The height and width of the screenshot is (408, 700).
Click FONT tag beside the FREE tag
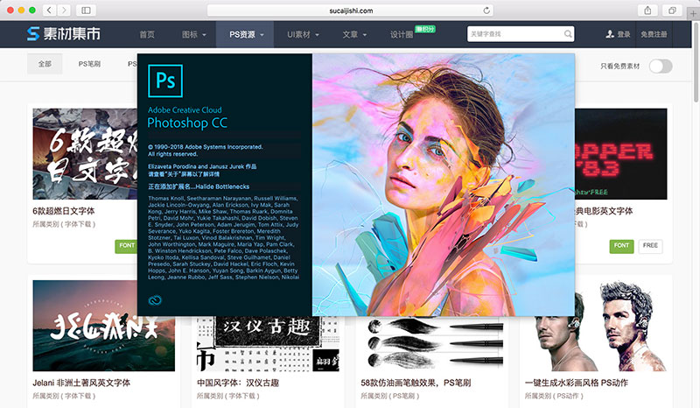[621, 246]
